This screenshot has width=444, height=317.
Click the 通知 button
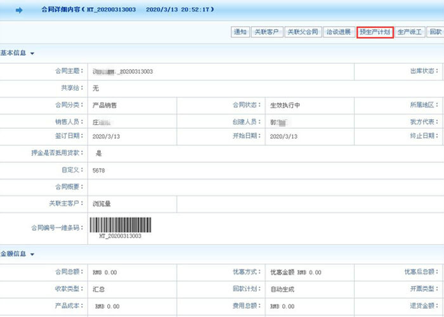240,32
